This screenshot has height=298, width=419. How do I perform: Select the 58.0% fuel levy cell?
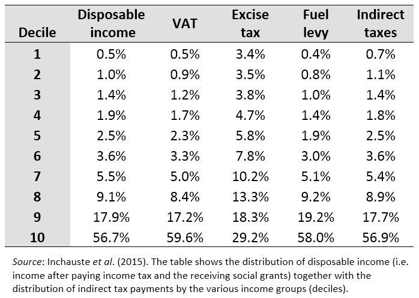coord(316,237)
